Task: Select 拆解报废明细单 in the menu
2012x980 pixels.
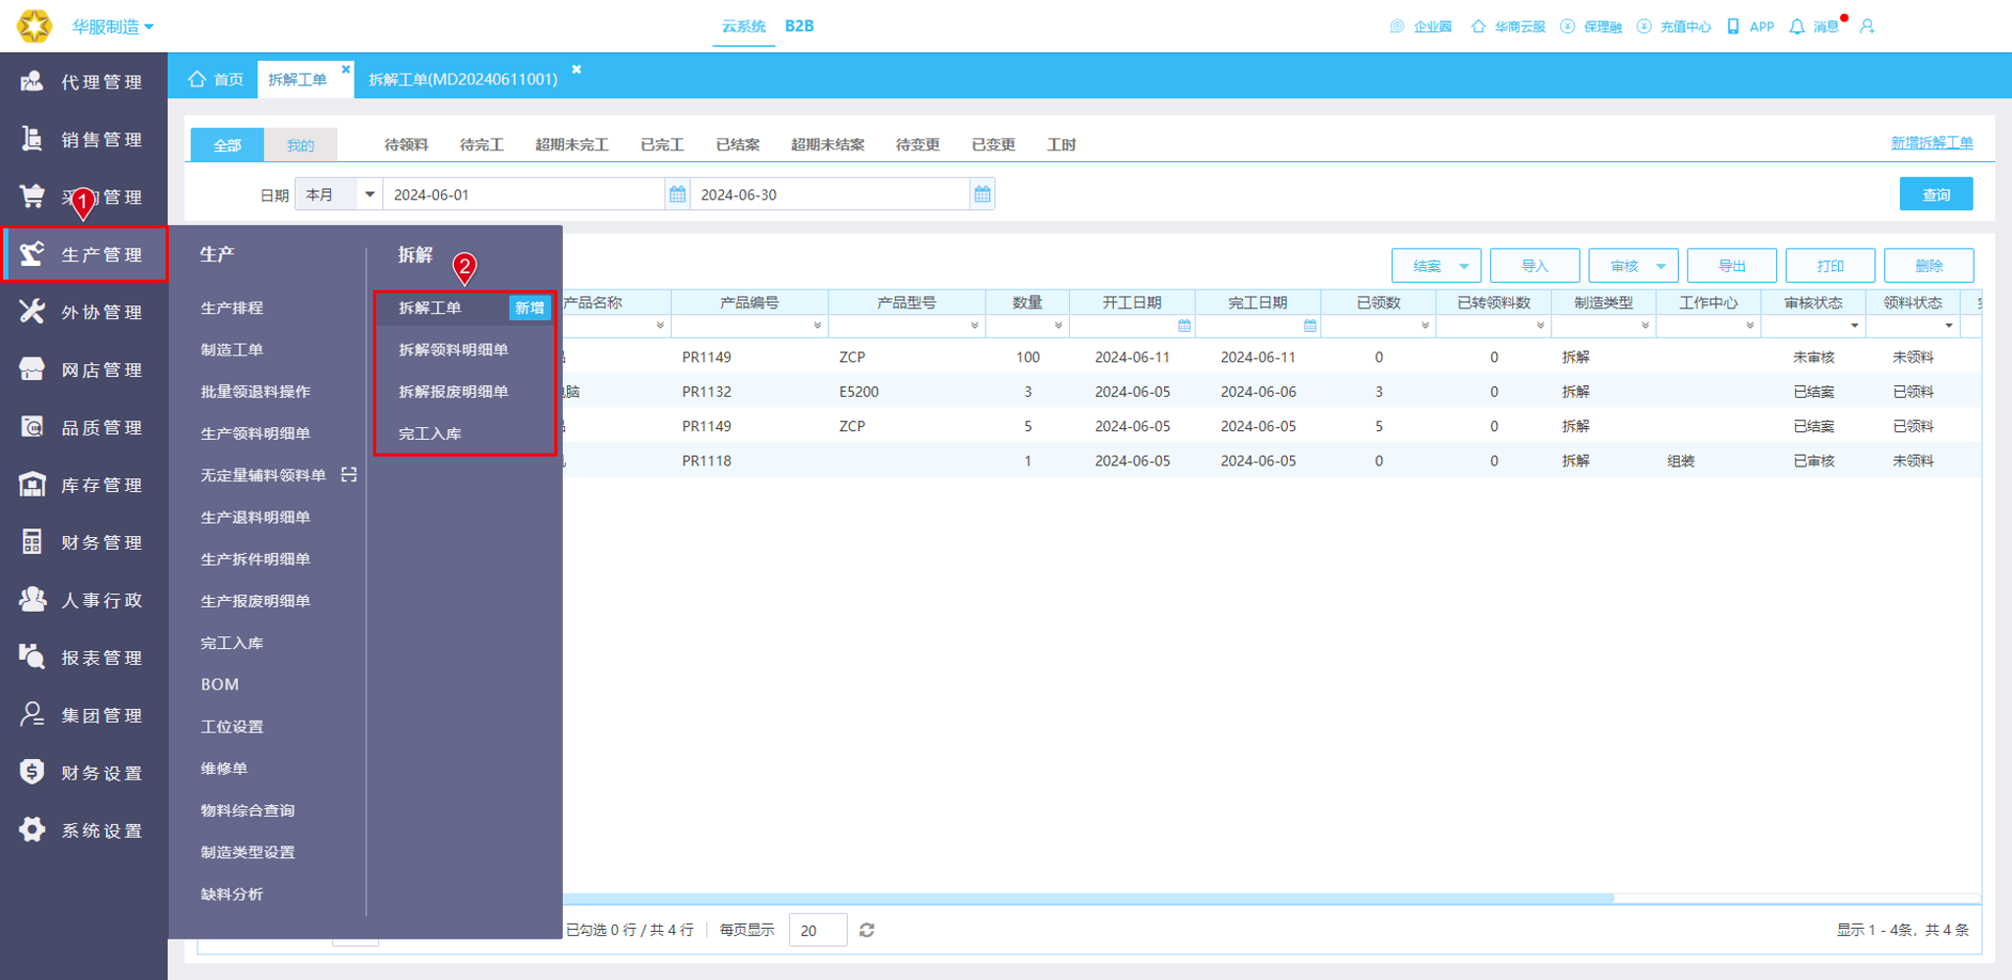Action: 454,391
